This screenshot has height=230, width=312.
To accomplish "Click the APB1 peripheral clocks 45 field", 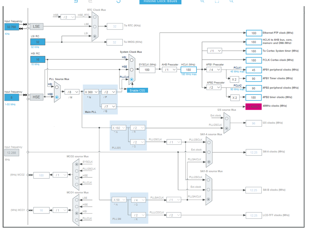I will pos(254,70).
